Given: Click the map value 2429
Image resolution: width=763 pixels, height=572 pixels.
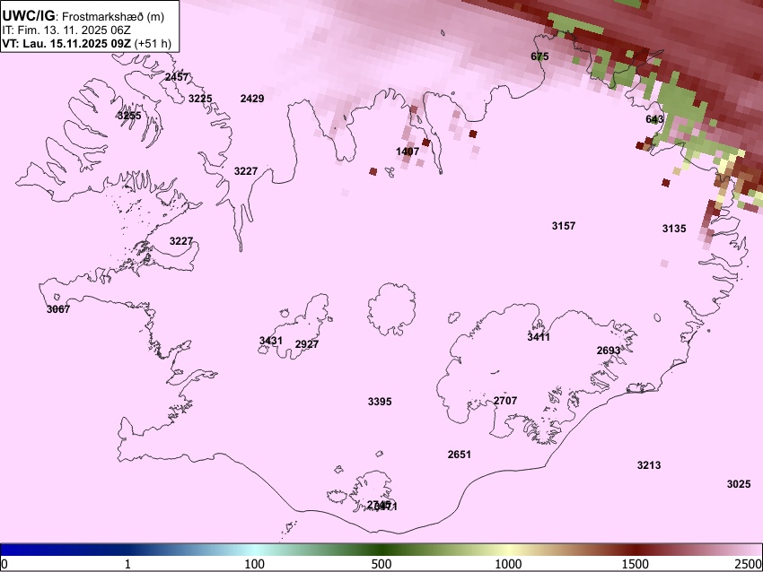Looking at the screenshot, I should [252, 99].
